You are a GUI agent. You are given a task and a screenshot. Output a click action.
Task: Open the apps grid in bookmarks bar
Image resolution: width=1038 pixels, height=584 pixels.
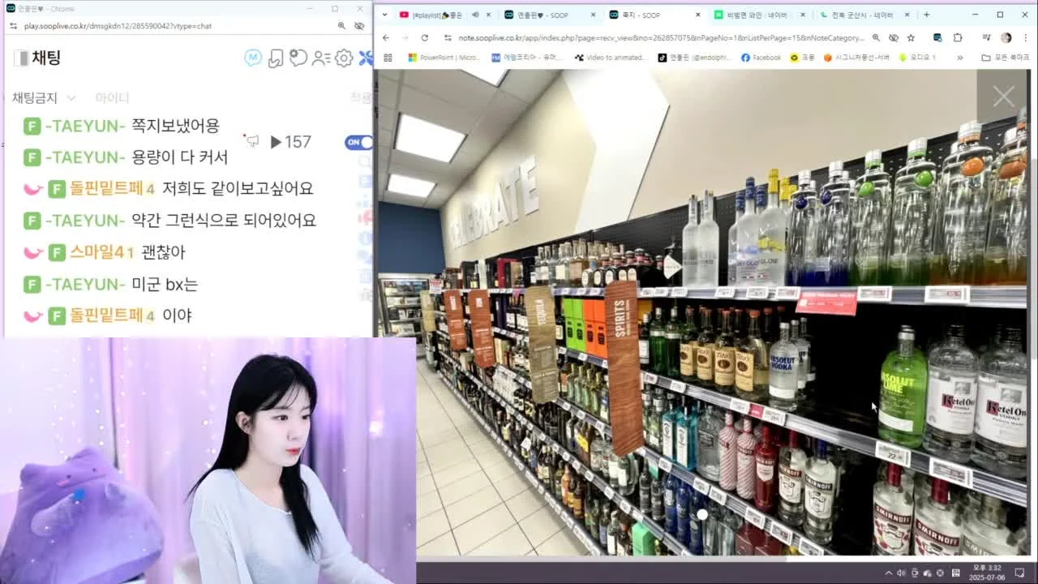point(388,58)
